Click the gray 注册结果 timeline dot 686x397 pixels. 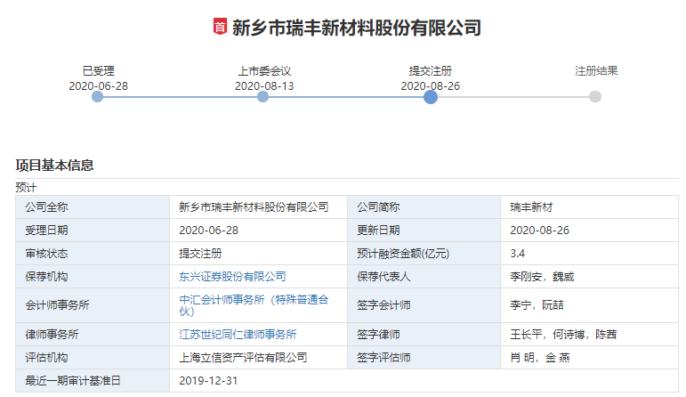click(x=595, y=97)
